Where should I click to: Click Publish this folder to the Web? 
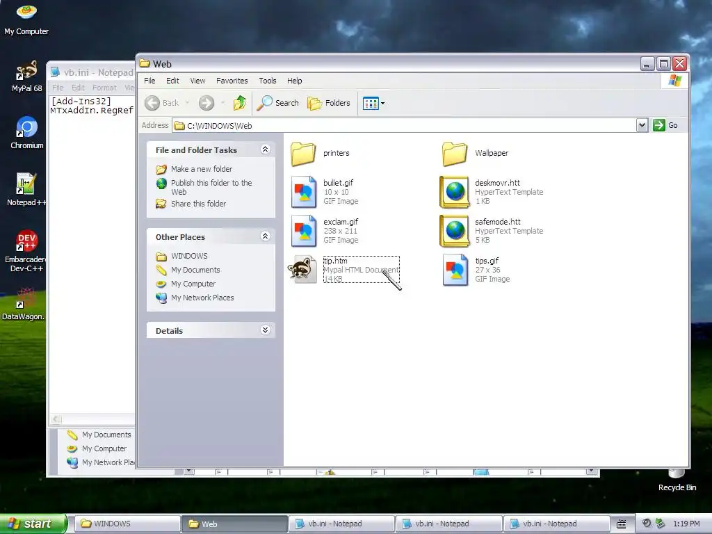click(x=211, y=187)
